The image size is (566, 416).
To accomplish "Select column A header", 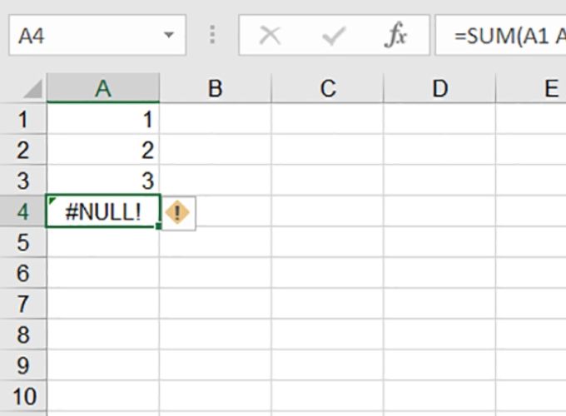I will (x=103, y=88).
